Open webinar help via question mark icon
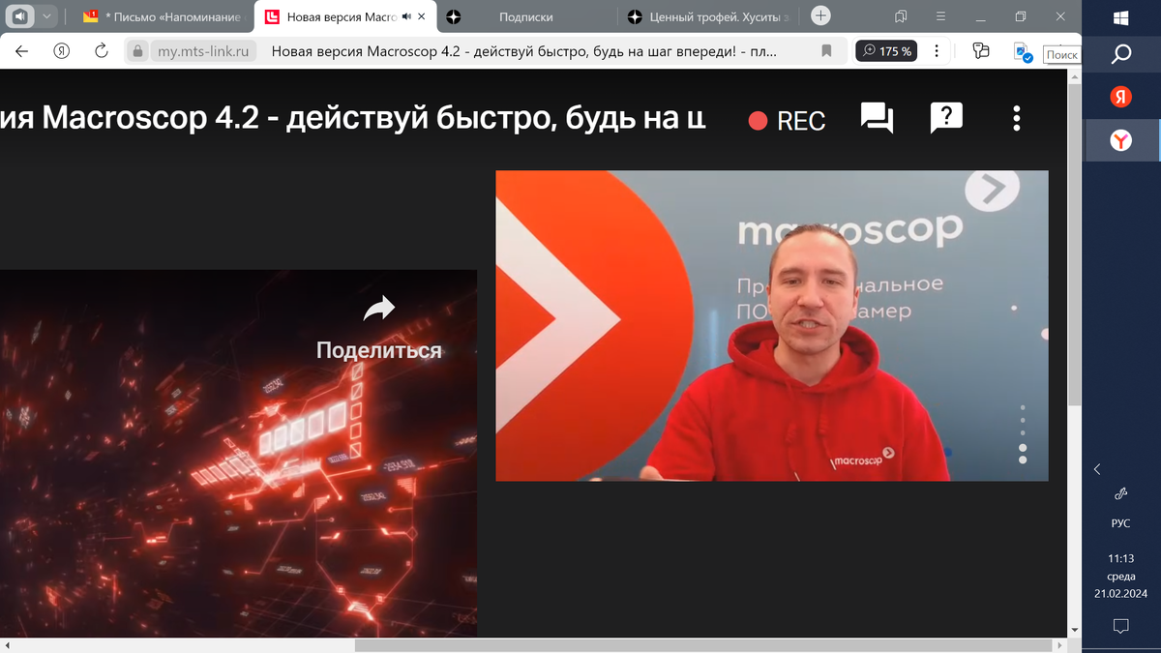Screen dimensions: 1161x653 (x=945, y=118)
